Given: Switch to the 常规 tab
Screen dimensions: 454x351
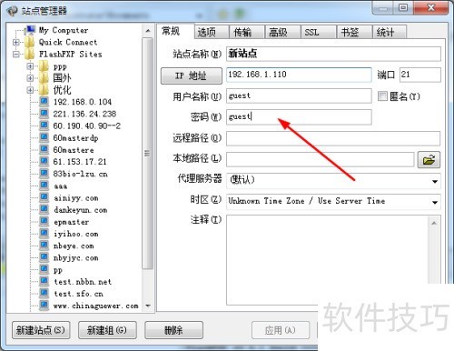Looking at the screenshot, I should pyautogui.click(x=175, y=31).
